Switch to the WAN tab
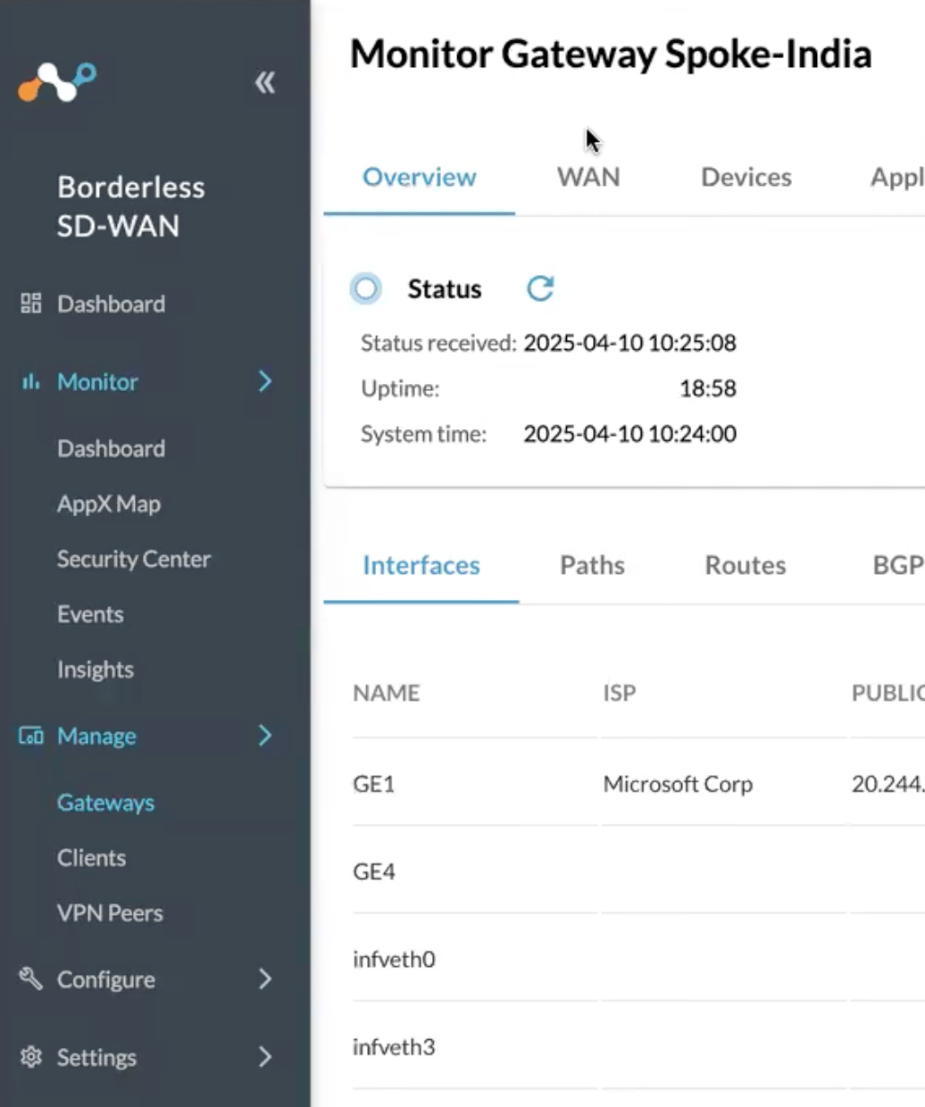This screenshot has width=925, height=1107. [588, 177]
